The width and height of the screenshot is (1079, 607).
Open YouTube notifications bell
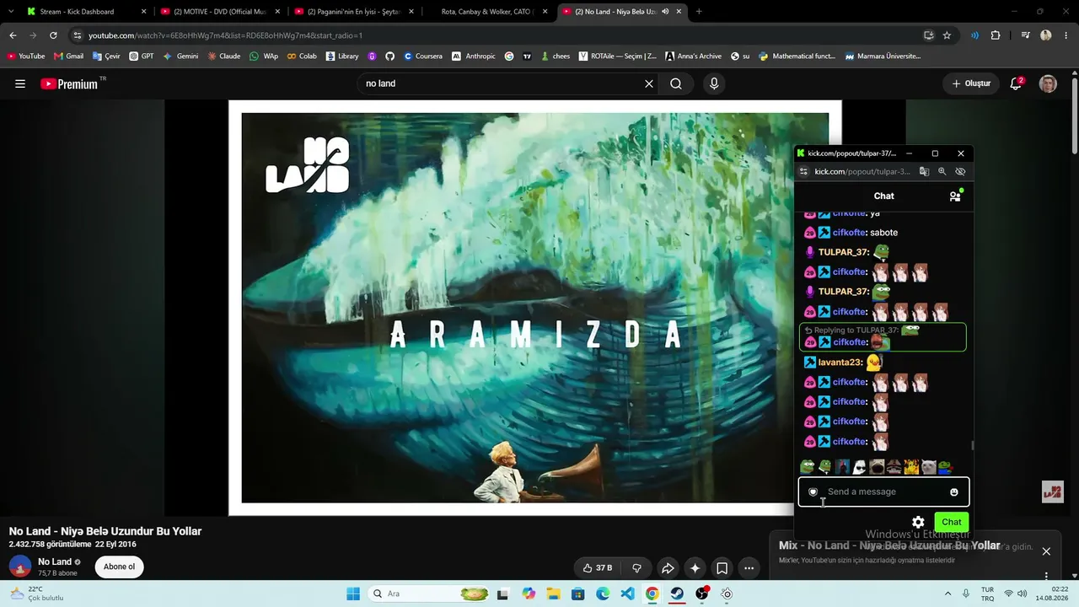1017,83
